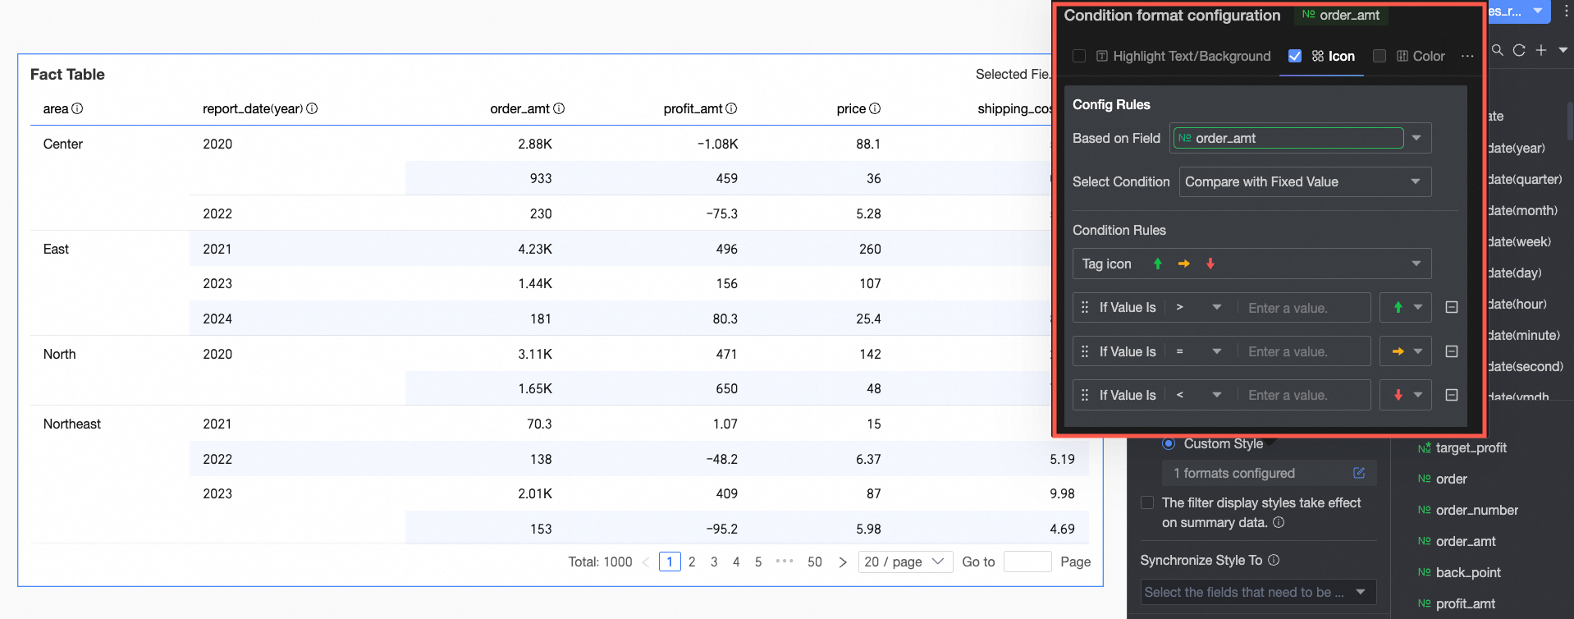The image size is (1574, 619).
Task: Go to the previous table page
Action: pyautogui.click(x=645, y=562)
